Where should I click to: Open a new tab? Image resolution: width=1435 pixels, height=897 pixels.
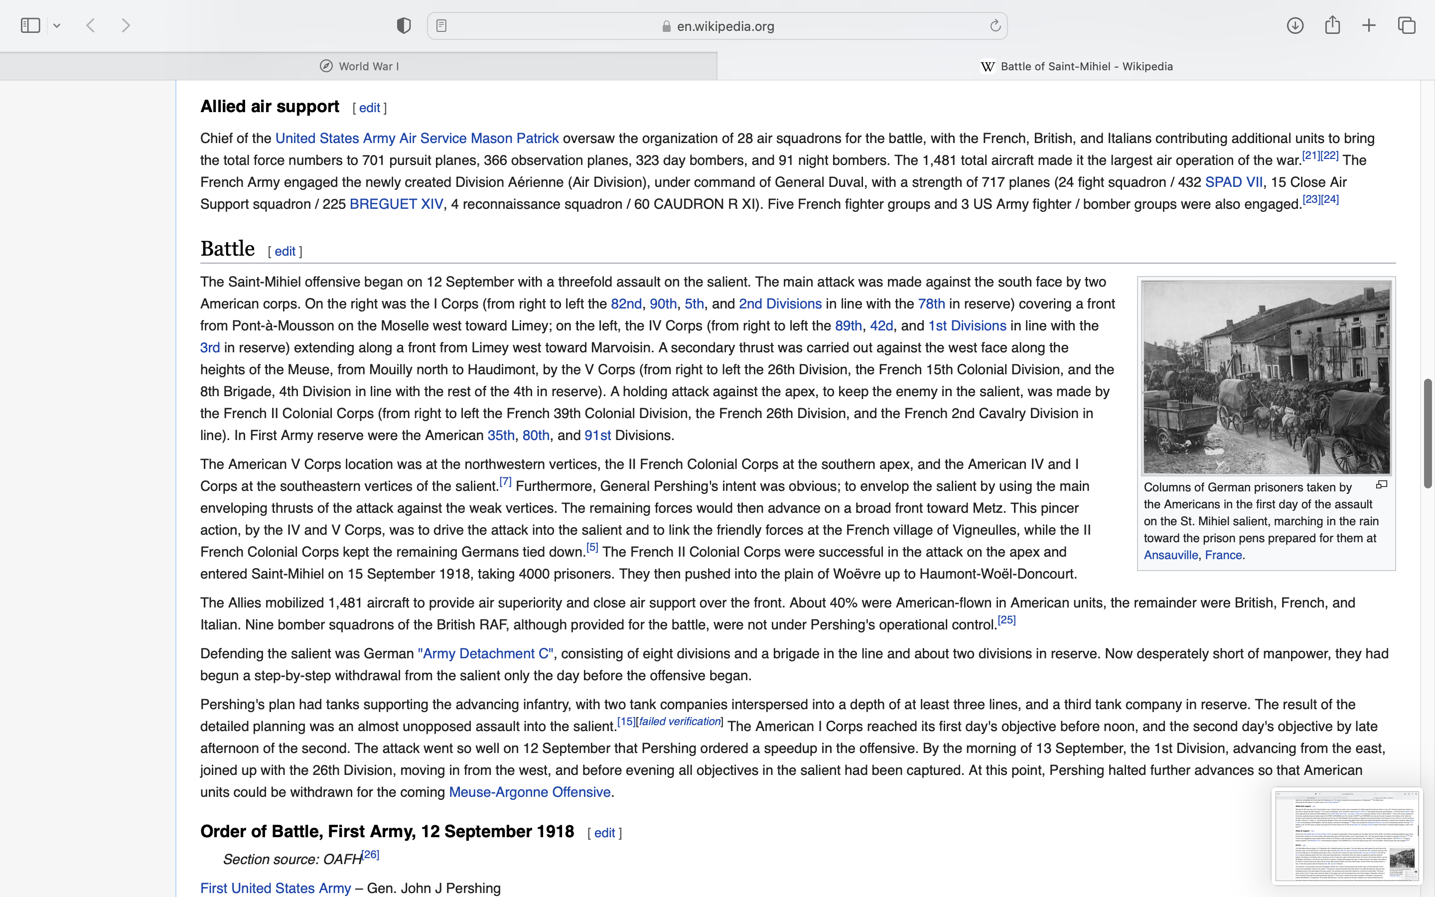click(1369, 25)
